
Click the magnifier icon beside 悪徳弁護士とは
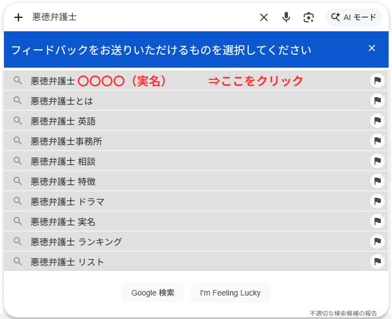click(x=17, y=101)
